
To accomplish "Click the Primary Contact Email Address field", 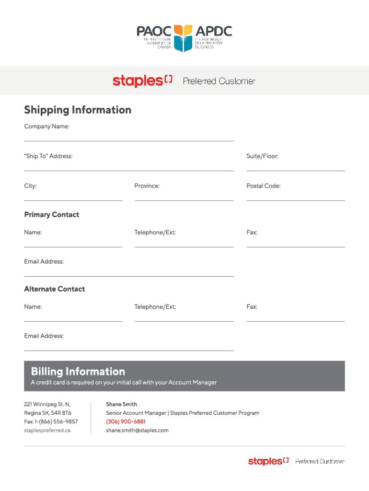I will [129, 271].
